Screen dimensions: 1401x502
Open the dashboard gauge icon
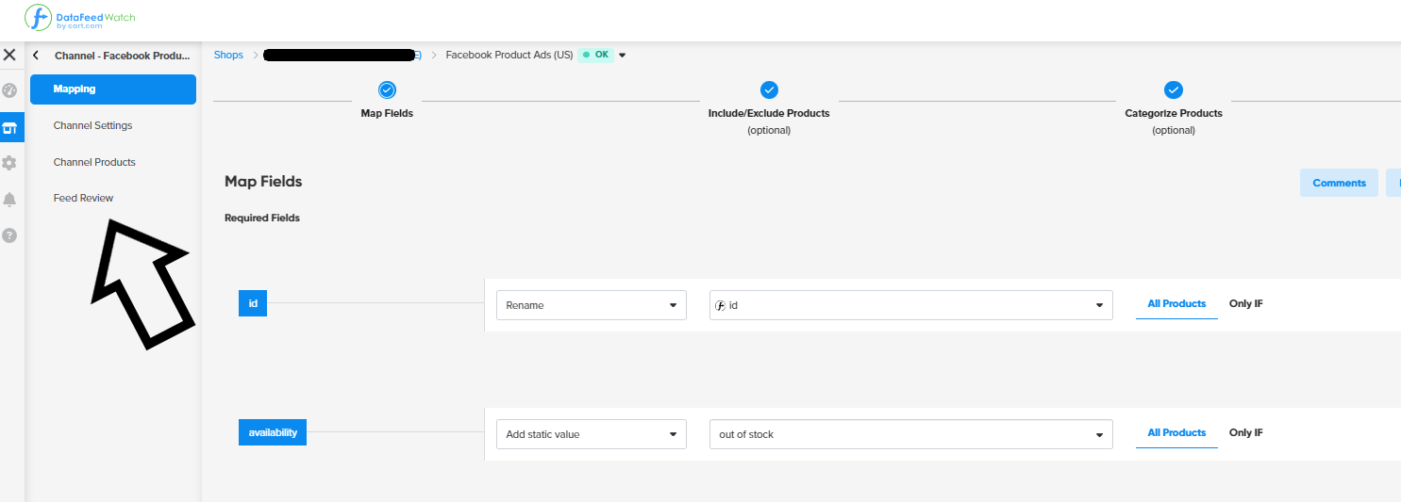coord(9,90)
